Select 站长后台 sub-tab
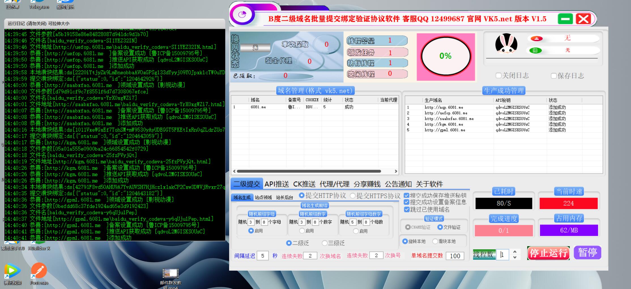This screenshot has height=289, width=631. click(284, 197)
